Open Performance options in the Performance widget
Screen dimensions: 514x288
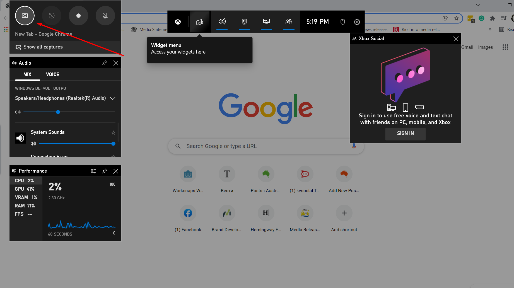click(93, 171)
